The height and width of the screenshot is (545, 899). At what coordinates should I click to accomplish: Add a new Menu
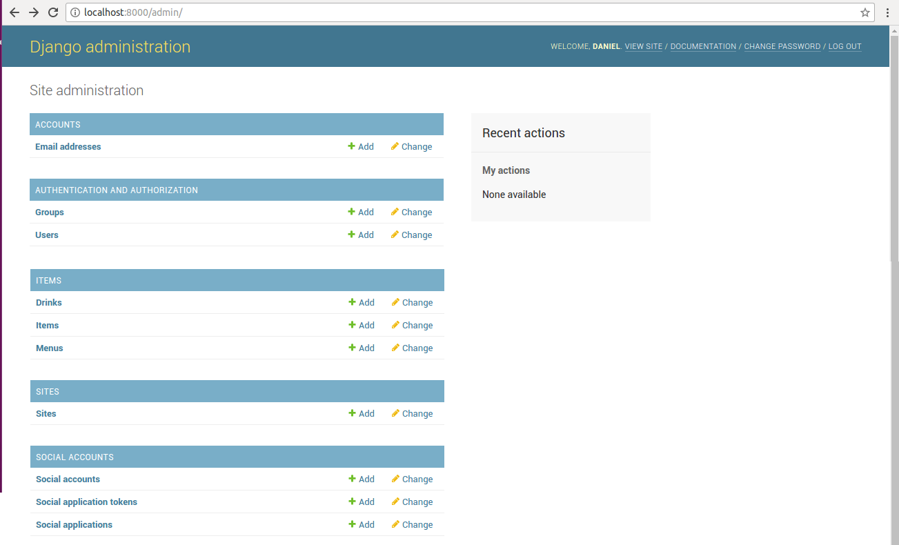(x=362, y=348)
